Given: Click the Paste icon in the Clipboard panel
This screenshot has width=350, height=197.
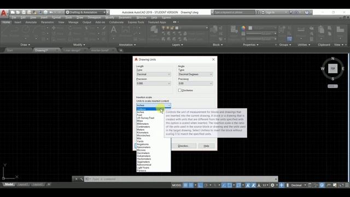Looking at the screenshot, I should tap(321, 30).
